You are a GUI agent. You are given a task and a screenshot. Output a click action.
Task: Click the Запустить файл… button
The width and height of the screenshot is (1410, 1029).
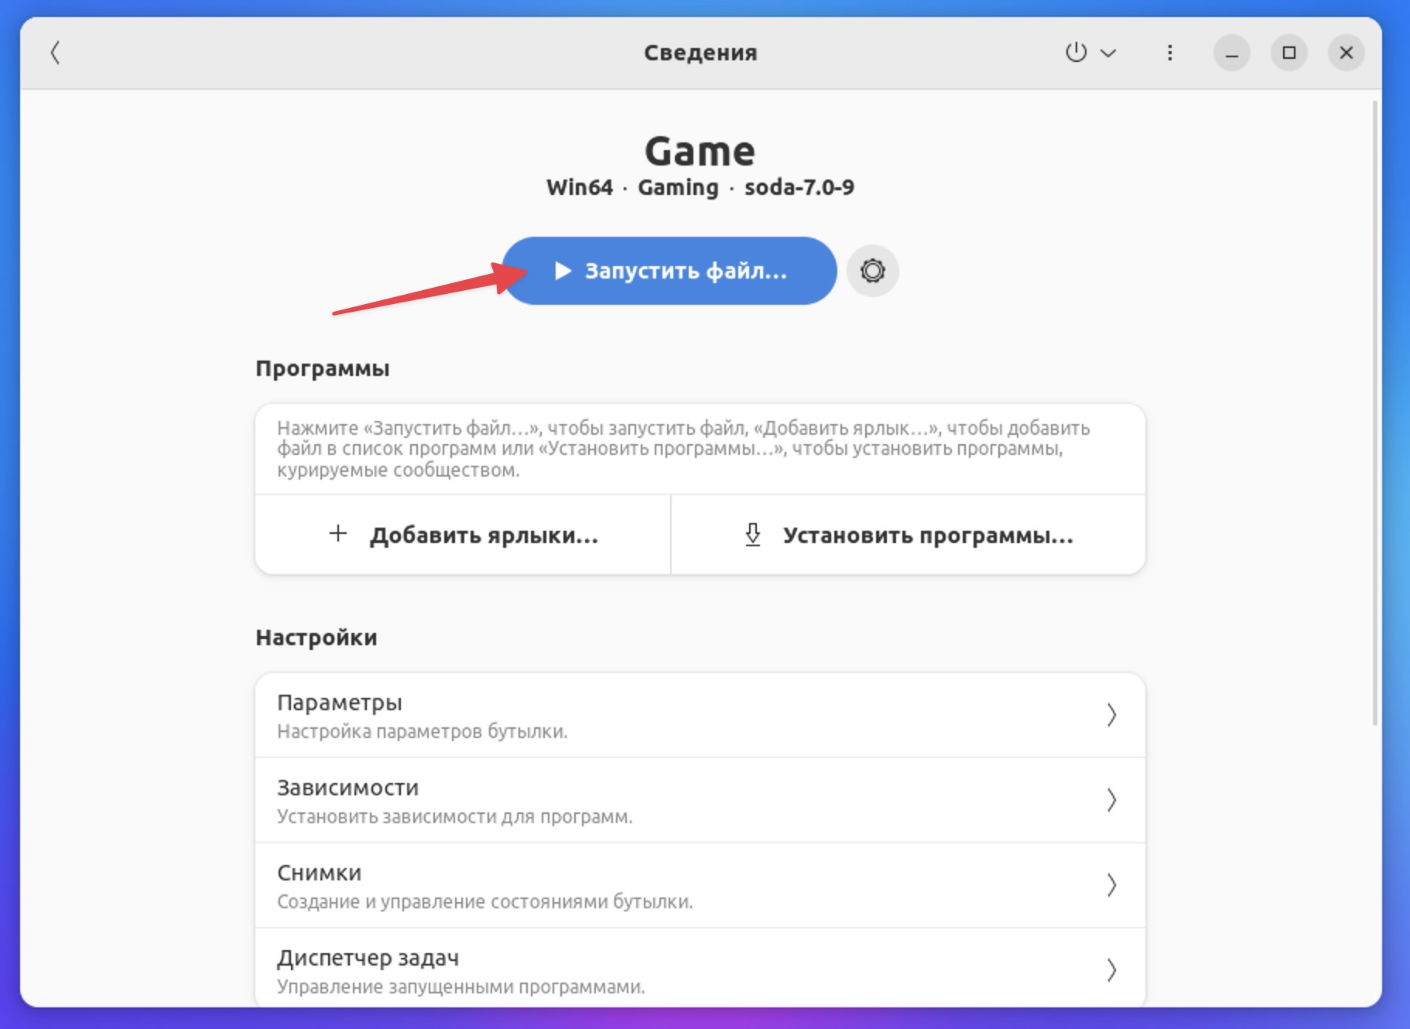(x=669, y=271)
